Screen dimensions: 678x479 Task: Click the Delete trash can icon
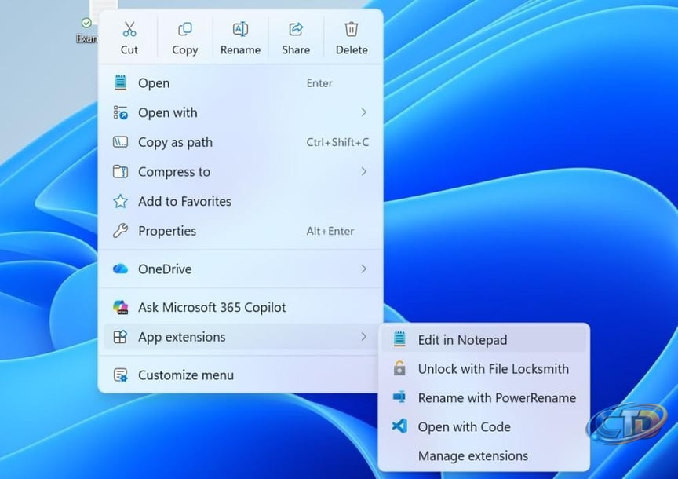tap(352, 29)
